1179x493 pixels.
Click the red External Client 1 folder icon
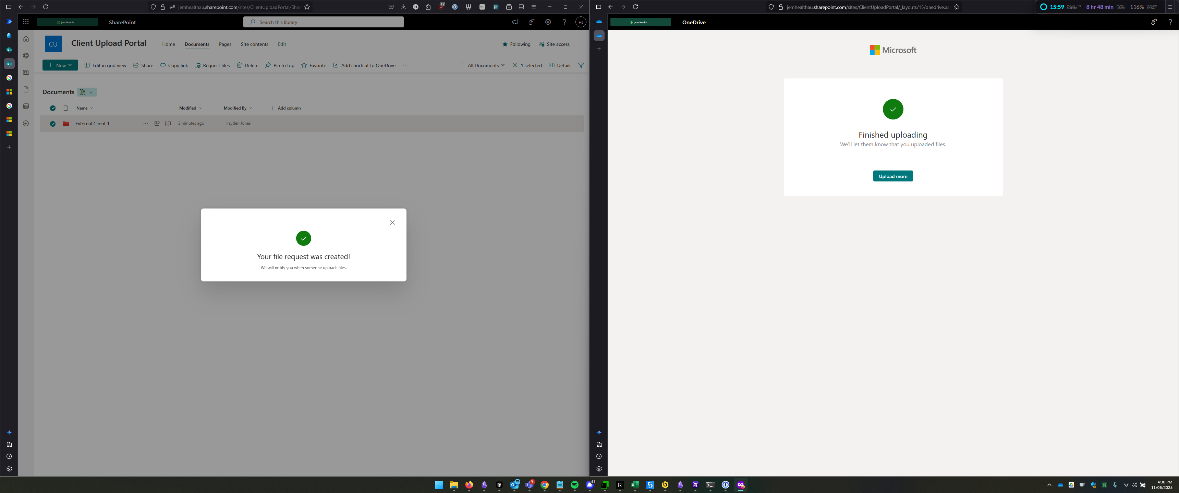tap(66, 124)
